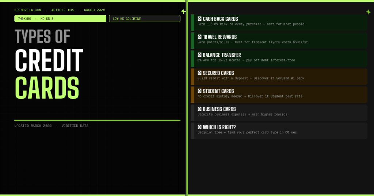The image size is (374, 196).
Task: Select the Balance Transfer box icon
Action: [x=199, y=55]
